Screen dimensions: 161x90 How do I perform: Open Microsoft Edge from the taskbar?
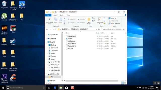point(55,88)
